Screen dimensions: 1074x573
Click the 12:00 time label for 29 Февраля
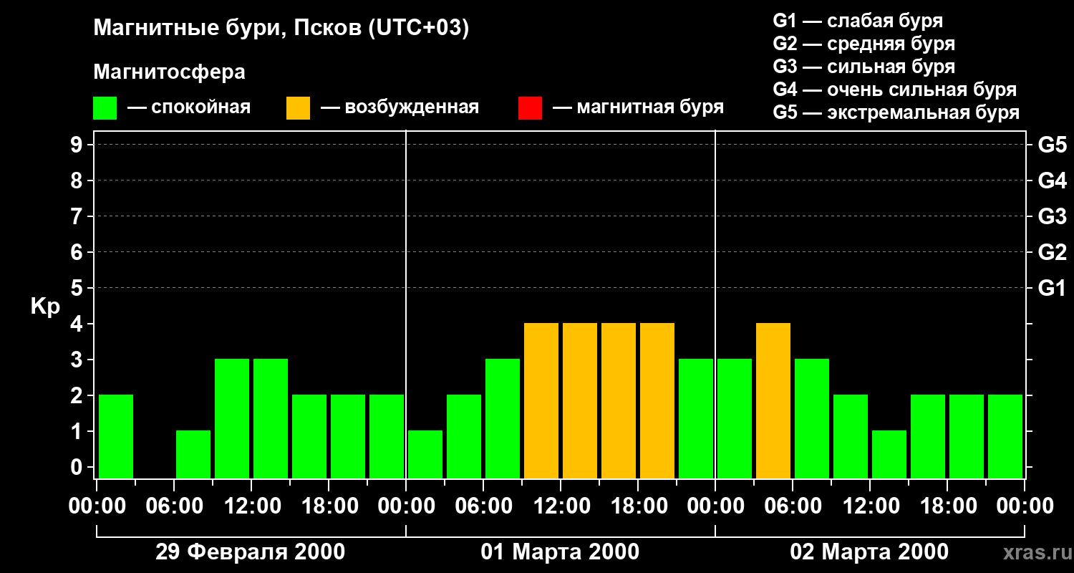[251, 506]
